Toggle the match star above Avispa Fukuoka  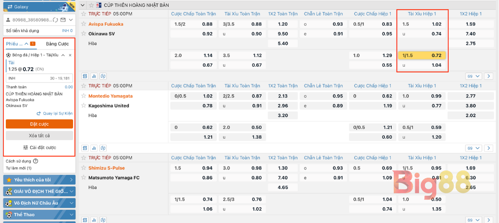click(84, 14)
